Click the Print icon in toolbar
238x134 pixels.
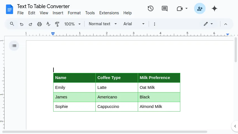tap(39, 24)
